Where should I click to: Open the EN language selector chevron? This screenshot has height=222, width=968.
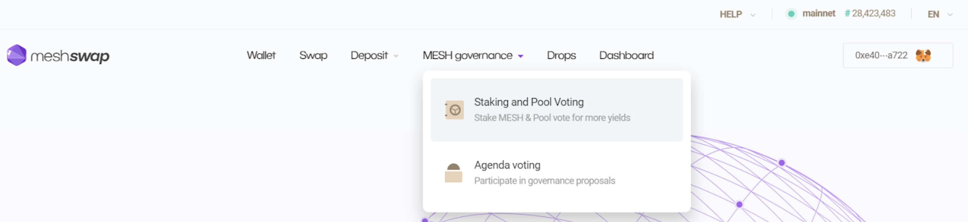pos(950,15)
